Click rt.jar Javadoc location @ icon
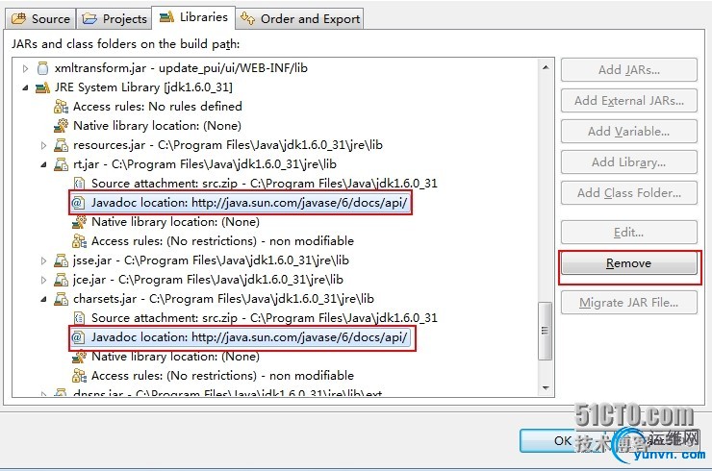This screenshot has height=471, width=712. (x=78, y=203)
